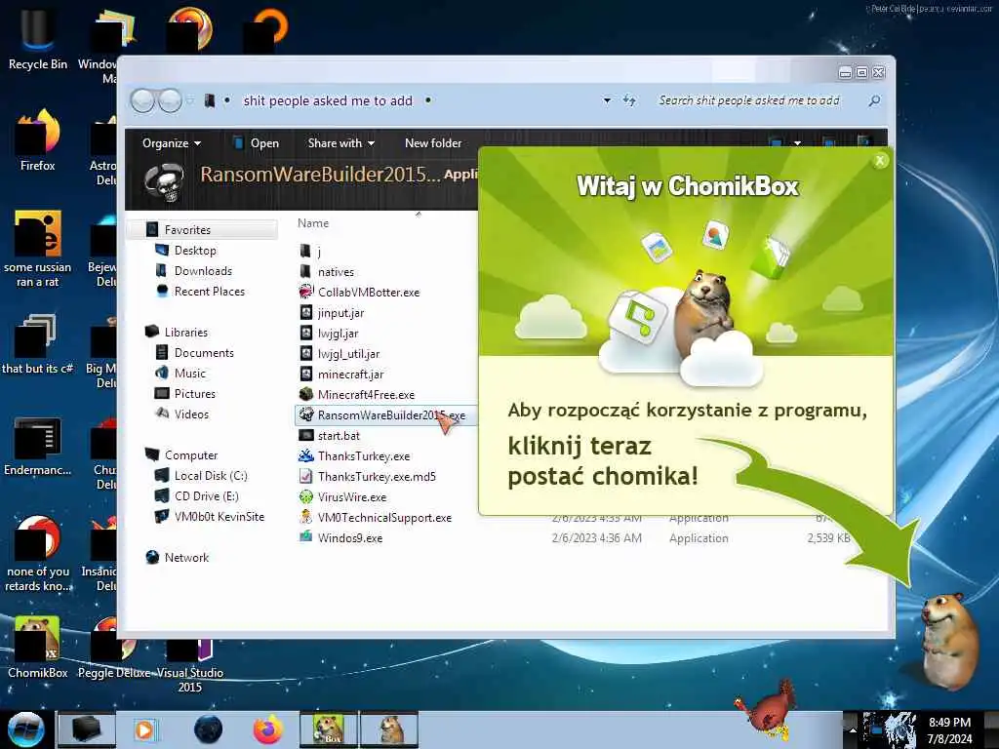
Task: Click the Explorer forward navigation button
Action: 170,100
